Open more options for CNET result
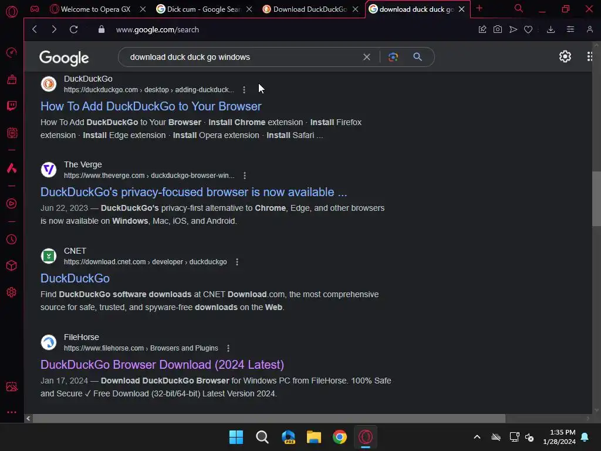The image size is (601, 451). [x=237, y=261]
